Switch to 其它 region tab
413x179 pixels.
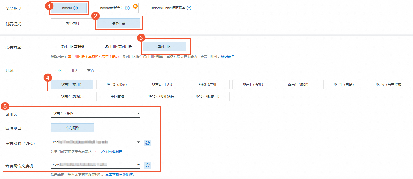click(91, 71)
